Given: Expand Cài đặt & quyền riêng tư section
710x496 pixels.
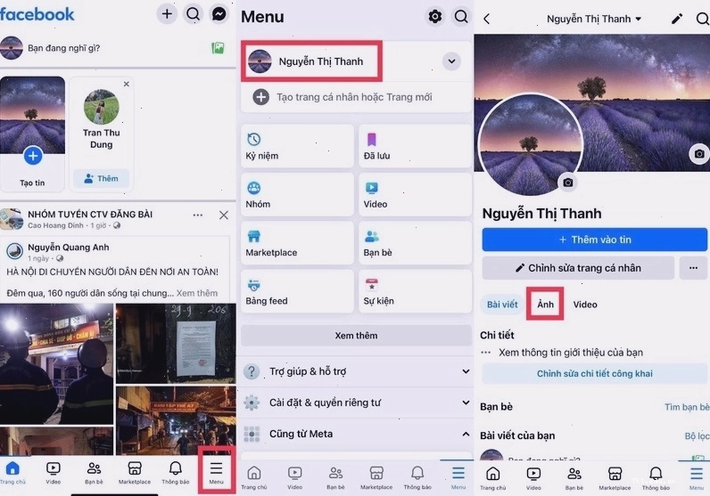Looking at the screenshot, I should tap(357, 402).
